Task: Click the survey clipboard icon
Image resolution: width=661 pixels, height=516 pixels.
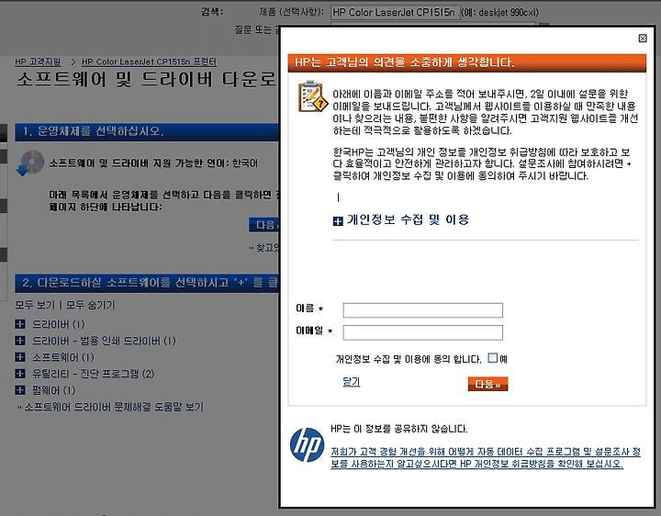Action: point(313,96)
